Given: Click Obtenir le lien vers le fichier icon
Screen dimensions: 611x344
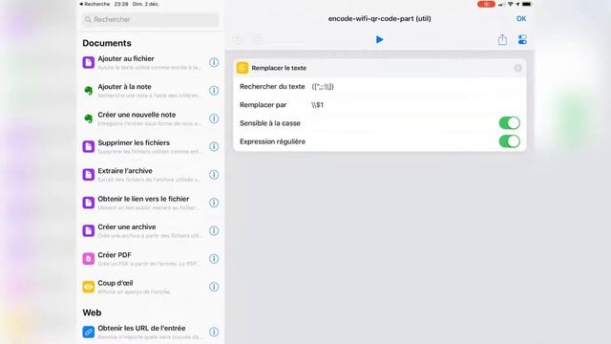Looking at the screenshot, I should [89, 203].
